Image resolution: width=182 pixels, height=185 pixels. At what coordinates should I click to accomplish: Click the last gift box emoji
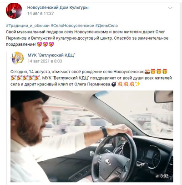click(x=165, y=71)
